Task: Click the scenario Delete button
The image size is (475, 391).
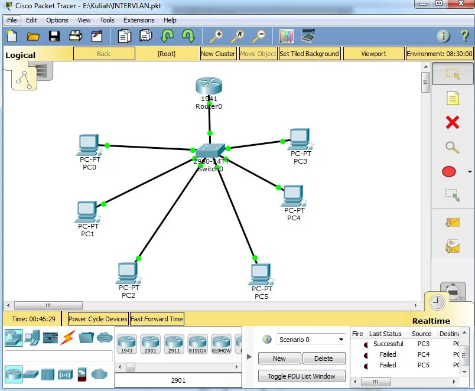Action: pos(324,359)
